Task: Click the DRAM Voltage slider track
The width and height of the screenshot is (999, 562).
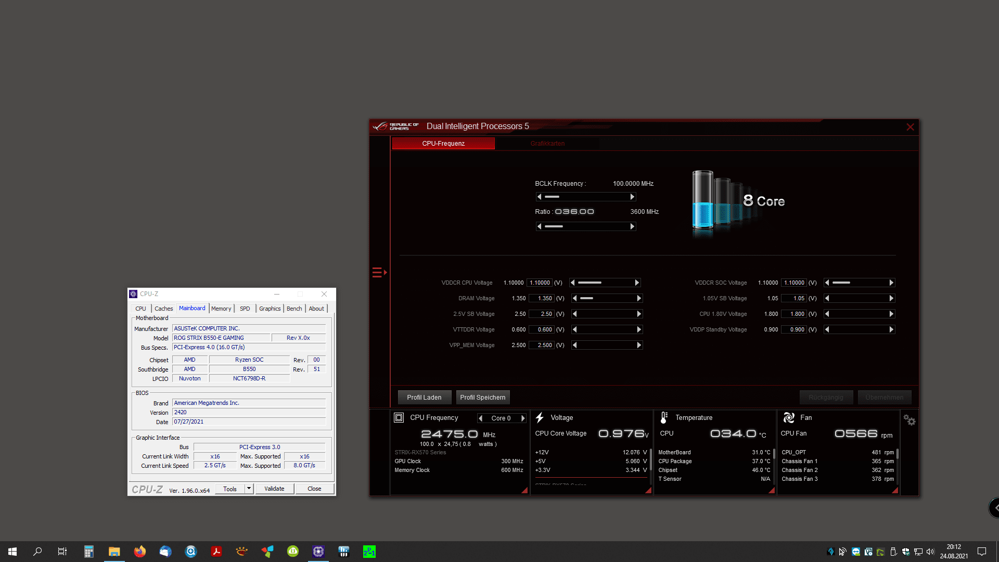Action: [607, 298]
